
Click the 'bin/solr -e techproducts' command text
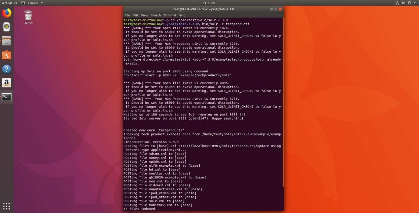[226, 24]
